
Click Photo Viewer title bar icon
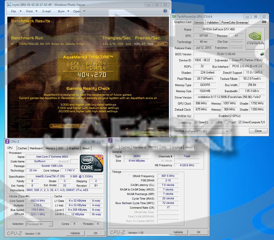[x=9, y=5]
